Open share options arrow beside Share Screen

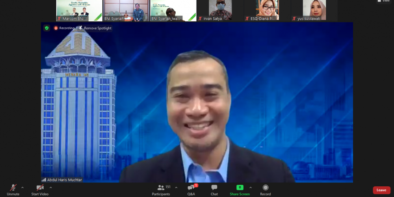(251, 188)
